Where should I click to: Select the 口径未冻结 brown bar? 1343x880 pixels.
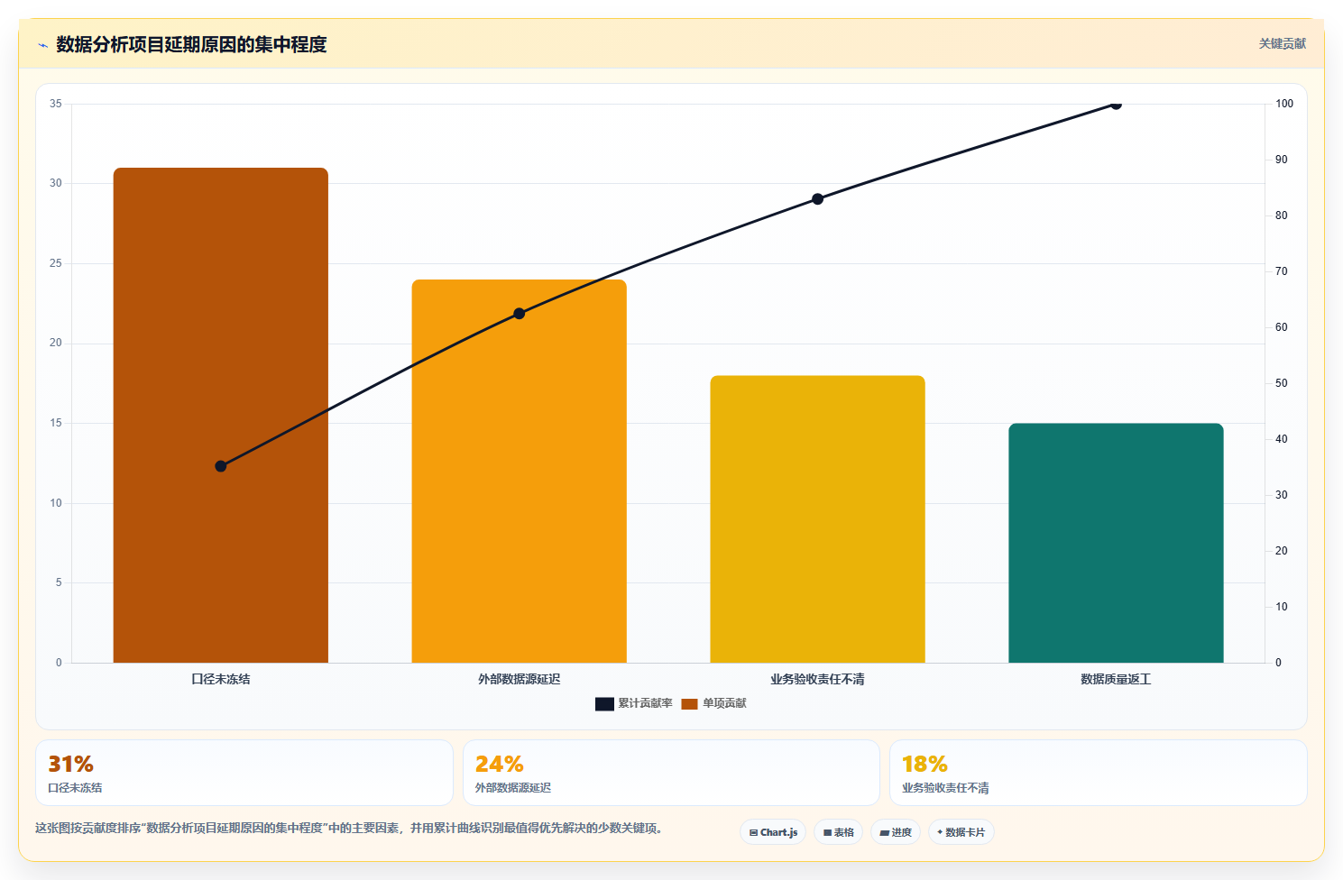(x=221, y=415)
